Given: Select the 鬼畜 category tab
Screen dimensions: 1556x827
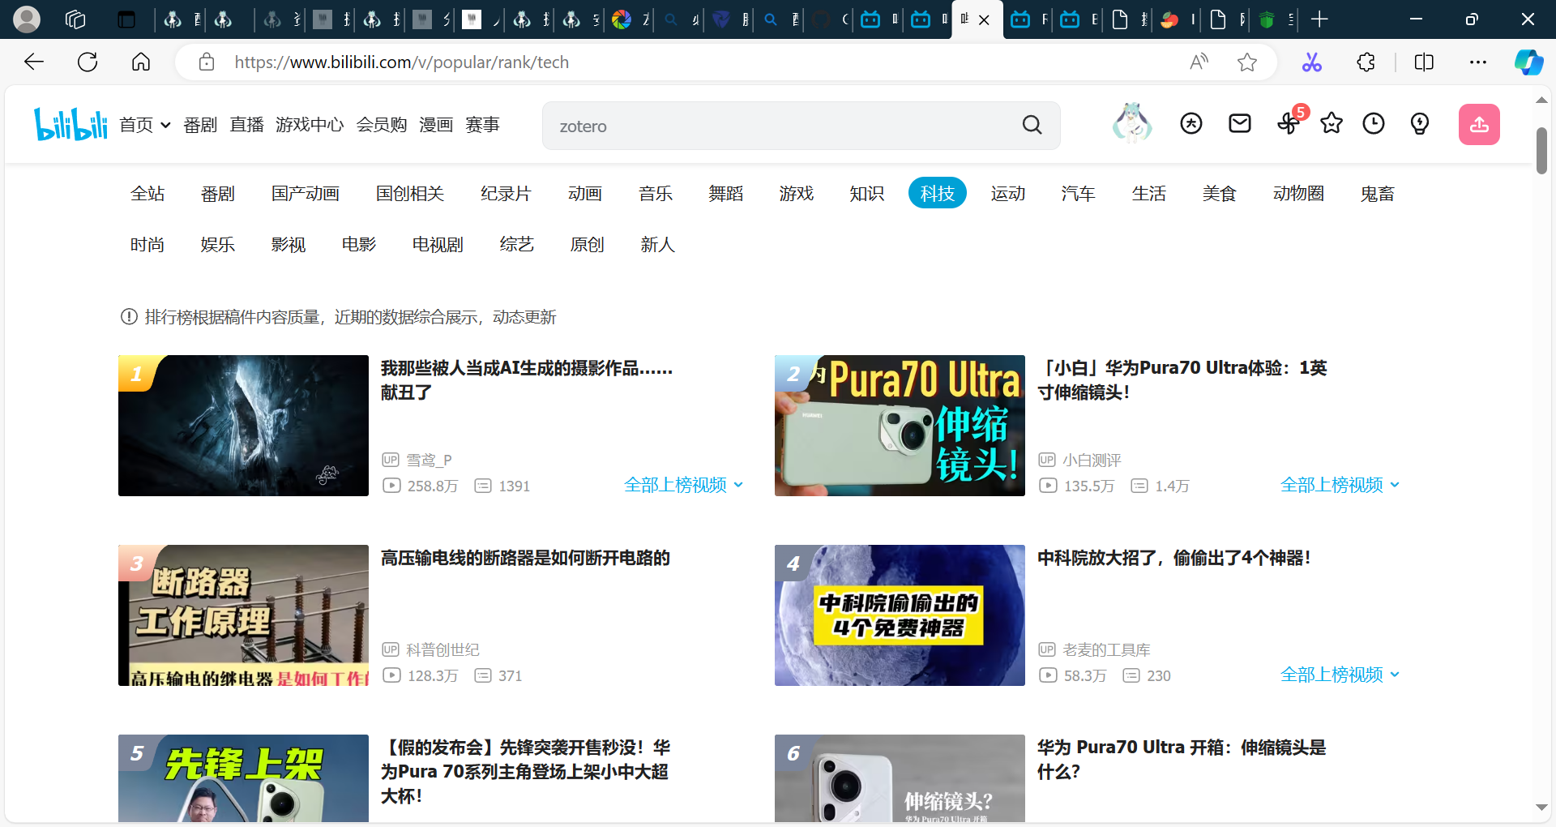Looking at the screenshot, I should point(1378,193).
